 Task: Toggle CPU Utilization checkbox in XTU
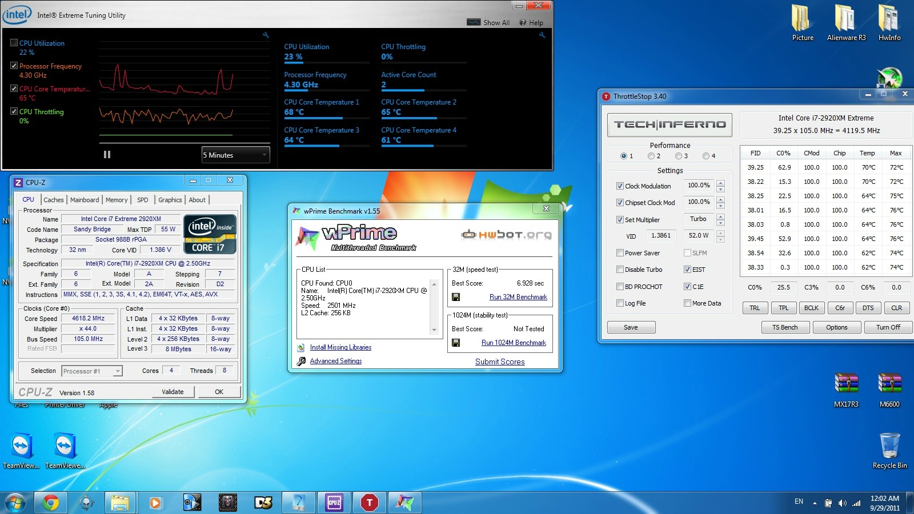[14, 43]
